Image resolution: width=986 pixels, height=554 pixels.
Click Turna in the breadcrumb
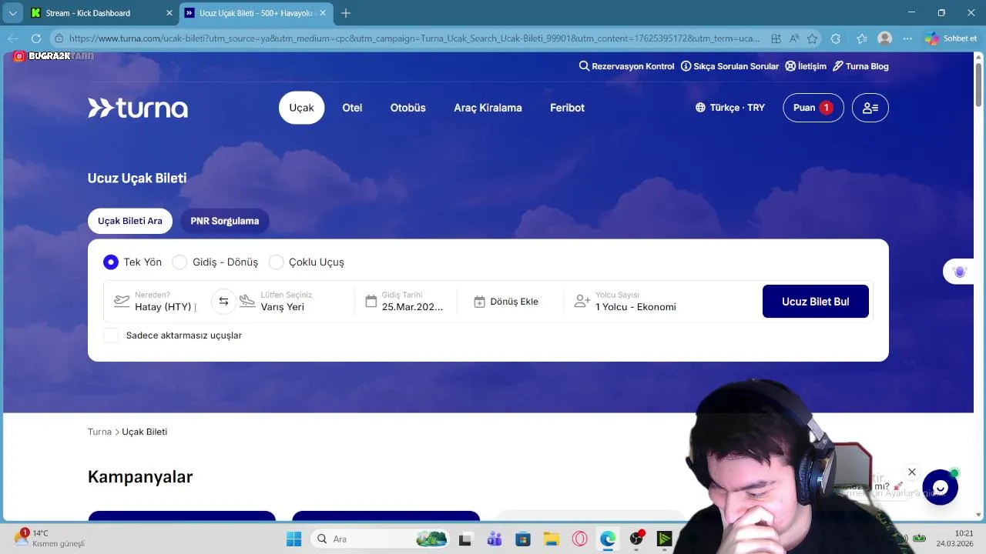click(99, 432)
